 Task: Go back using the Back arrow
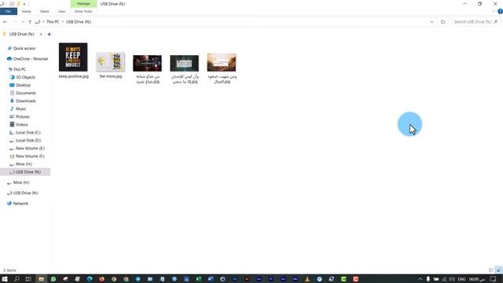coord(6,22)
